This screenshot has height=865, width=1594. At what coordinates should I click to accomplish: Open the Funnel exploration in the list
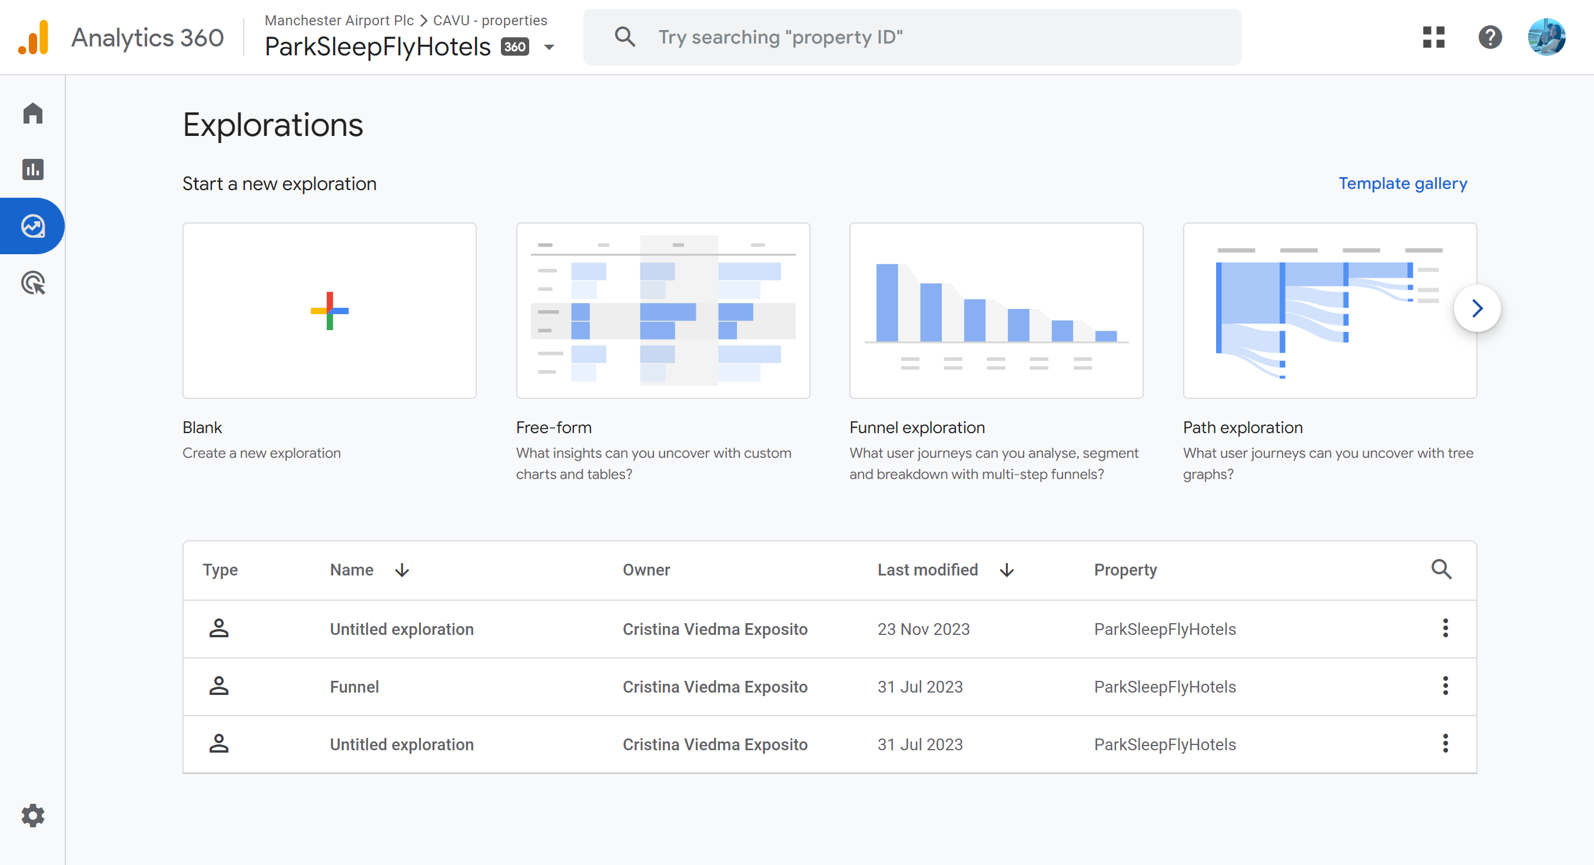[354, 687]
